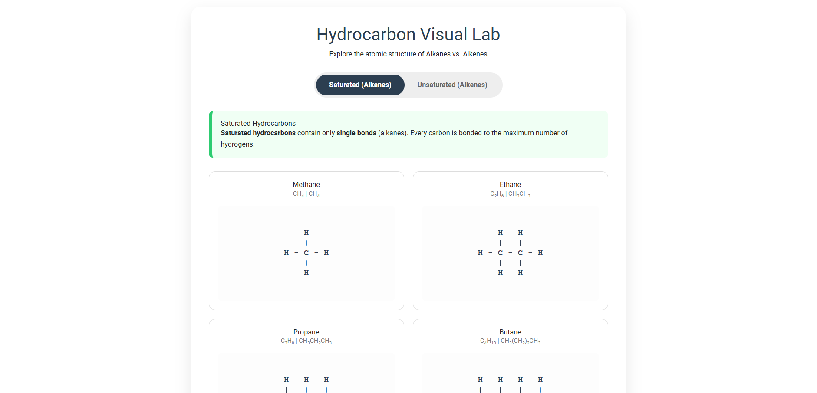This screenshot has height=393, width=817.
Task: Click the Ethane formula C2H6 | CH3CH3
Action: point(510,194)
